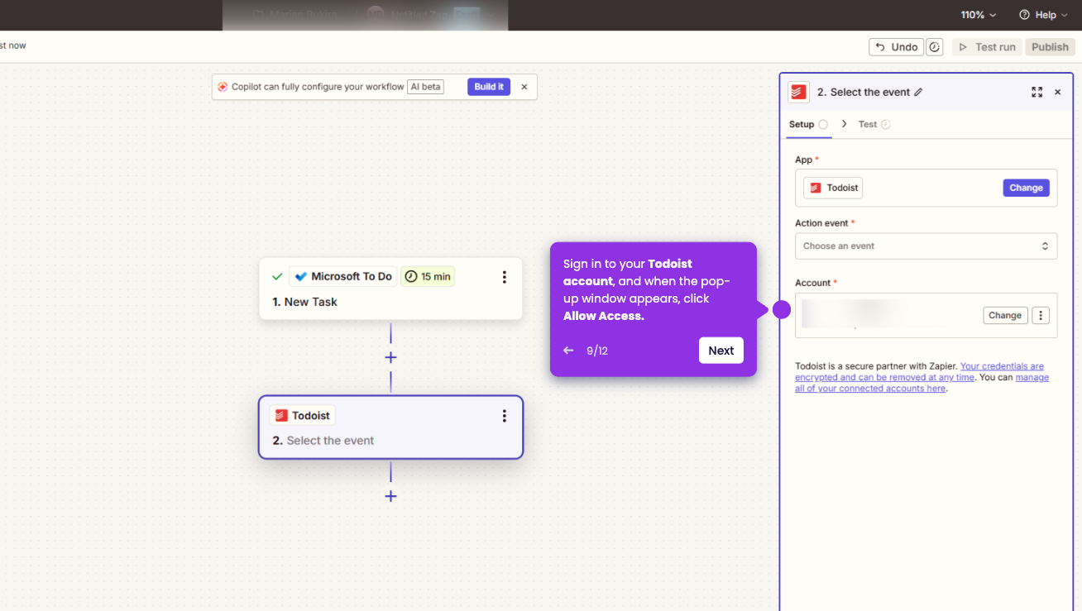Rename step with pencil icon

918,93
